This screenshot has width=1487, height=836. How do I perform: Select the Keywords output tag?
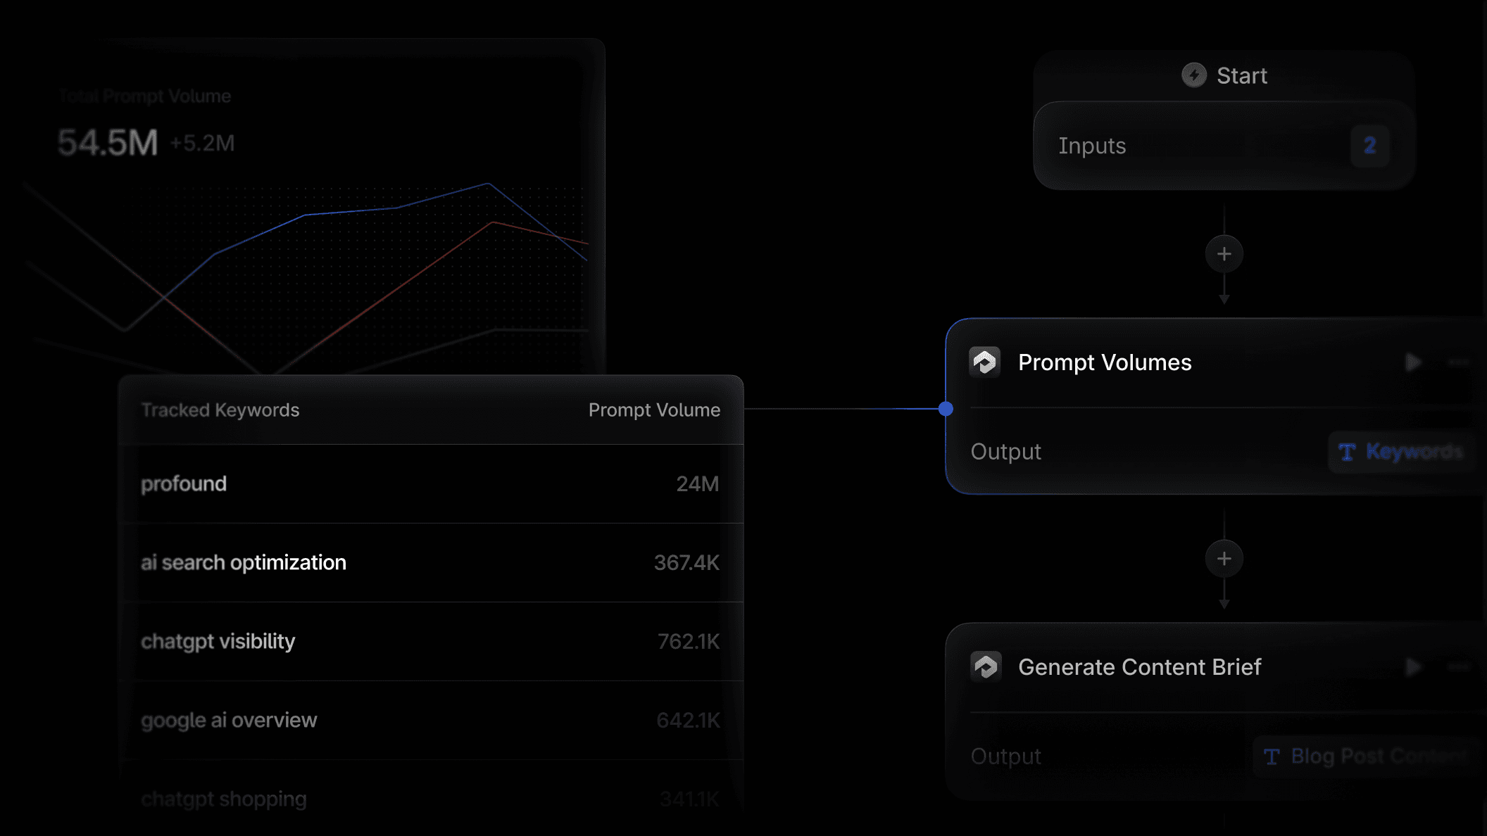[x=1401, y=452]
